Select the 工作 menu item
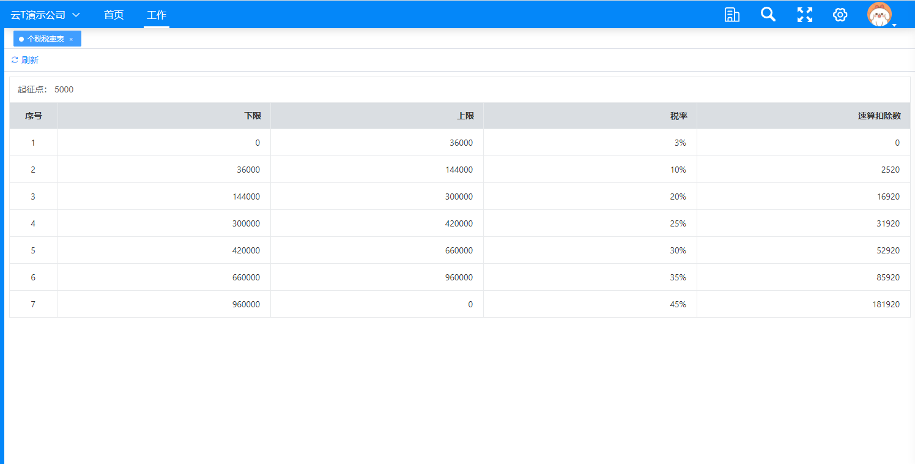Image resolution: width=915 pixels, height=464 pixels. (157, 15)
